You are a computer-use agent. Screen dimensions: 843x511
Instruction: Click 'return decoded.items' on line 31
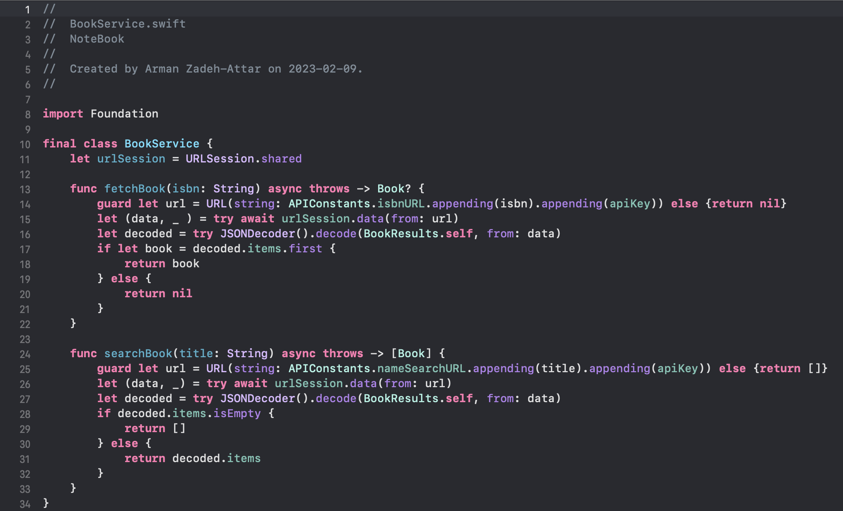(x=192, y=458)
